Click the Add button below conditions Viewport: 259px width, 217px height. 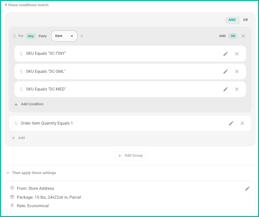[x=18, y=138]
